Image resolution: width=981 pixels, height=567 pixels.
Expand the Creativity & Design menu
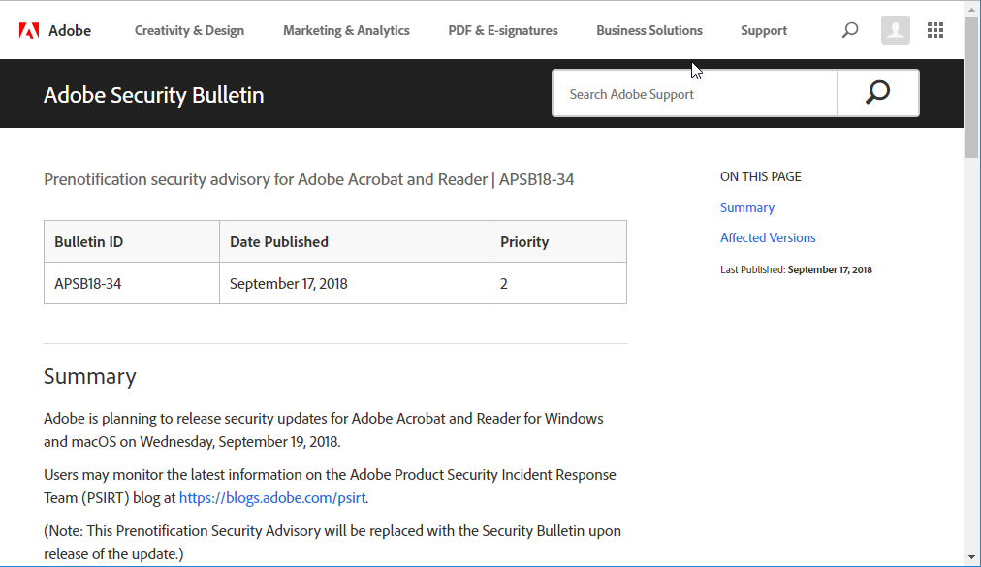pyautogui.click(x=189, y=30)
